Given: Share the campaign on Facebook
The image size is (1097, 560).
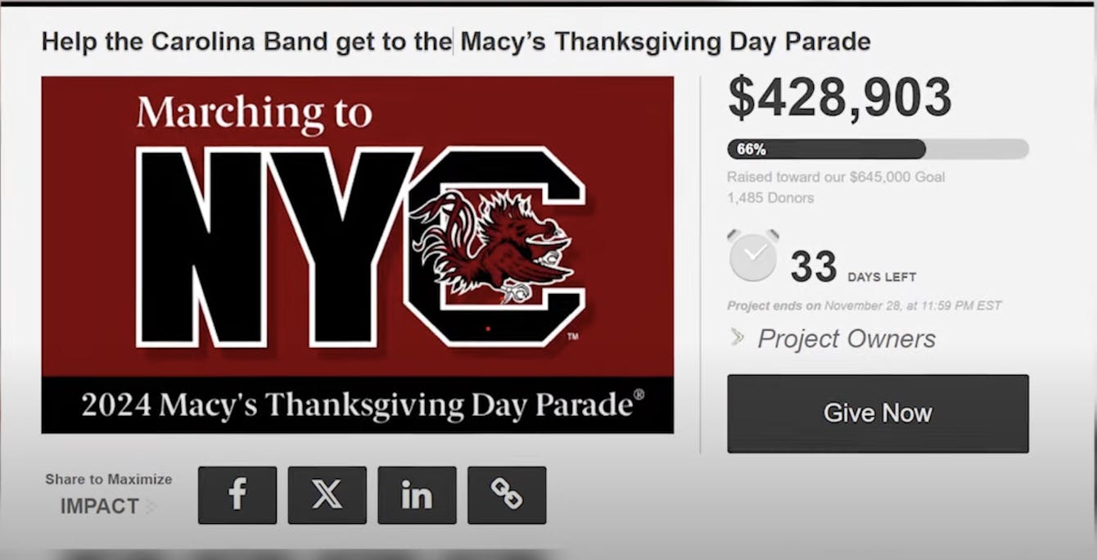Looking at the screenshot, I should coord(237,495).
